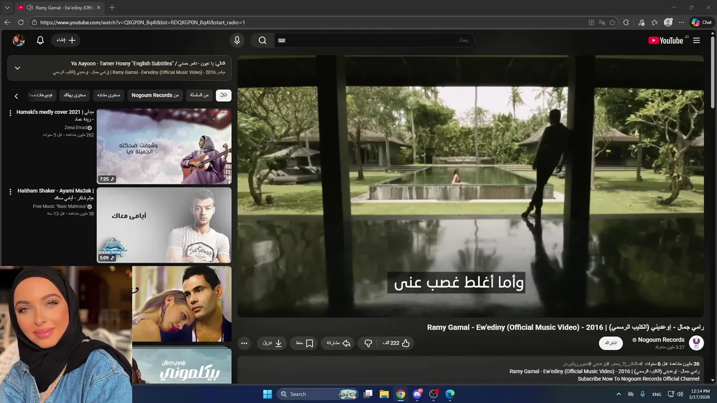Reload the current page
This screenshot has width=717, height=403.
point(21,22)
